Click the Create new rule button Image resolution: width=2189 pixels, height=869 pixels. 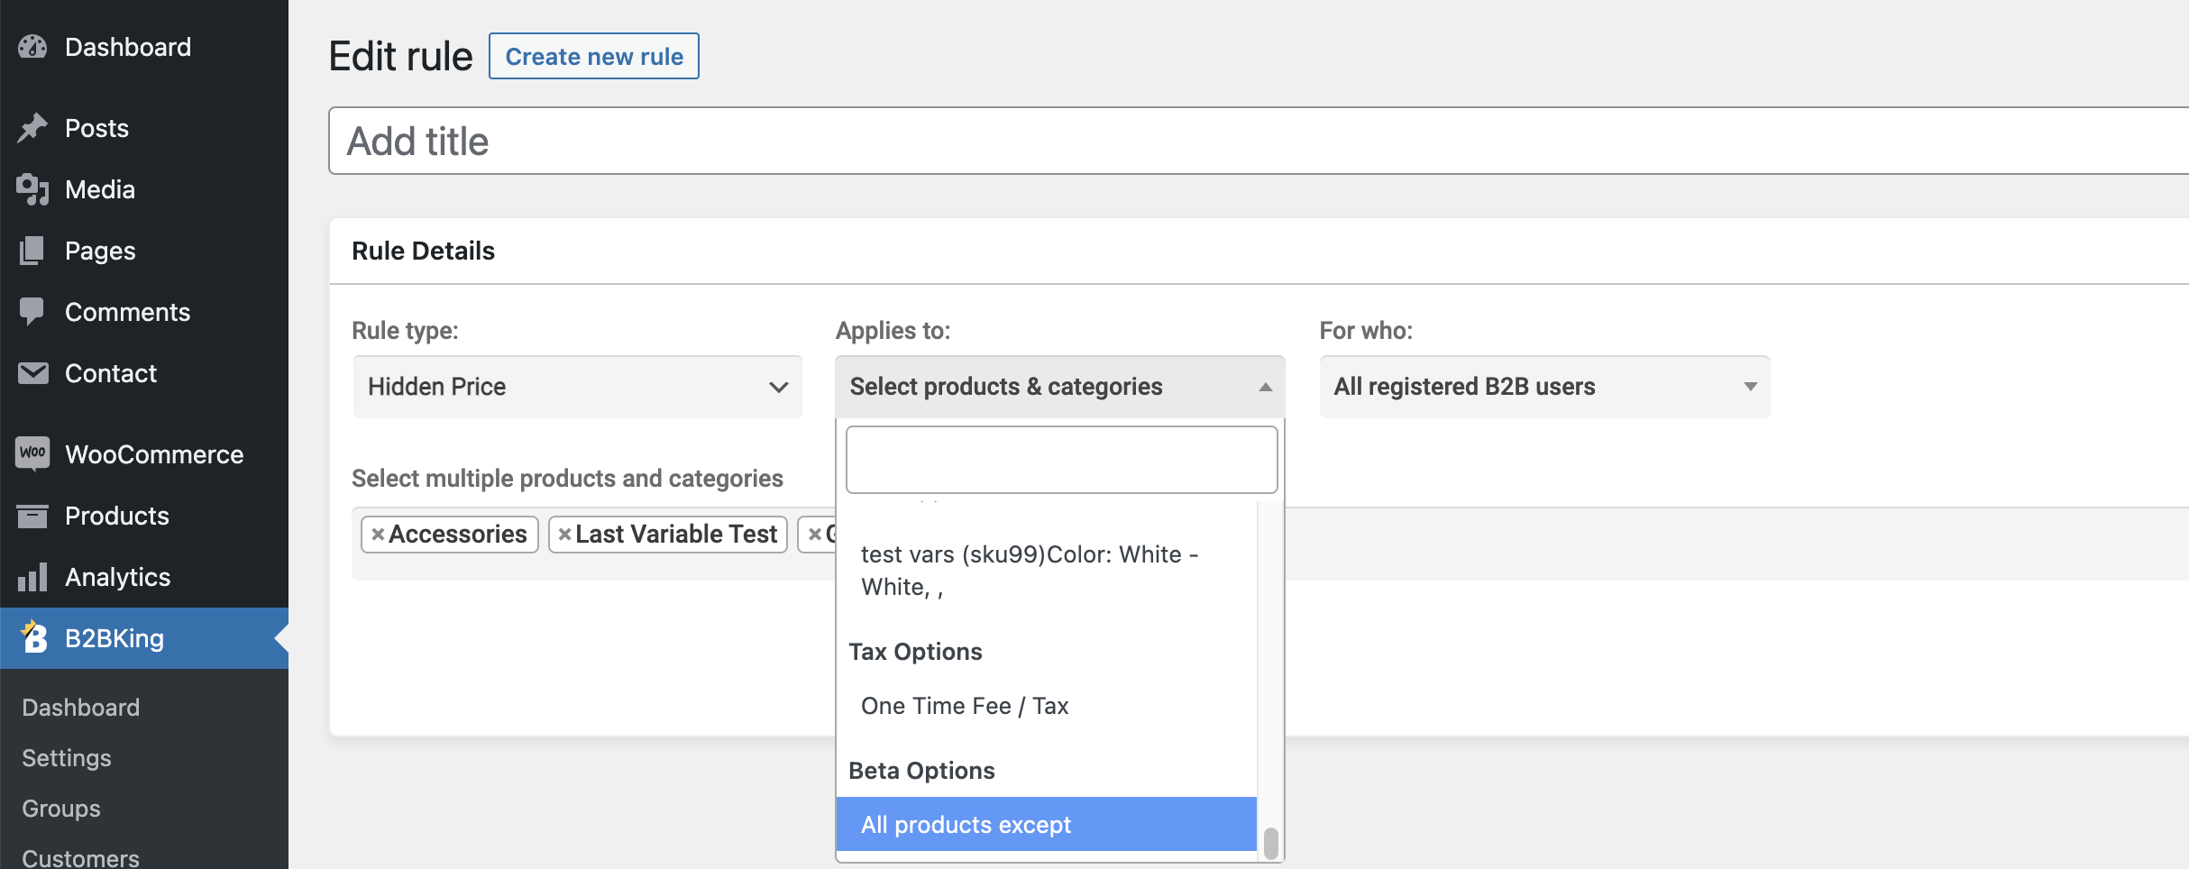point(594,56)
